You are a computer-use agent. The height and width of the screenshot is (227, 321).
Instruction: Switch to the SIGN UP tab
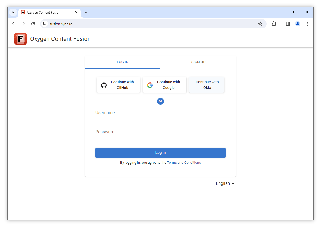[x=198, y=62]
